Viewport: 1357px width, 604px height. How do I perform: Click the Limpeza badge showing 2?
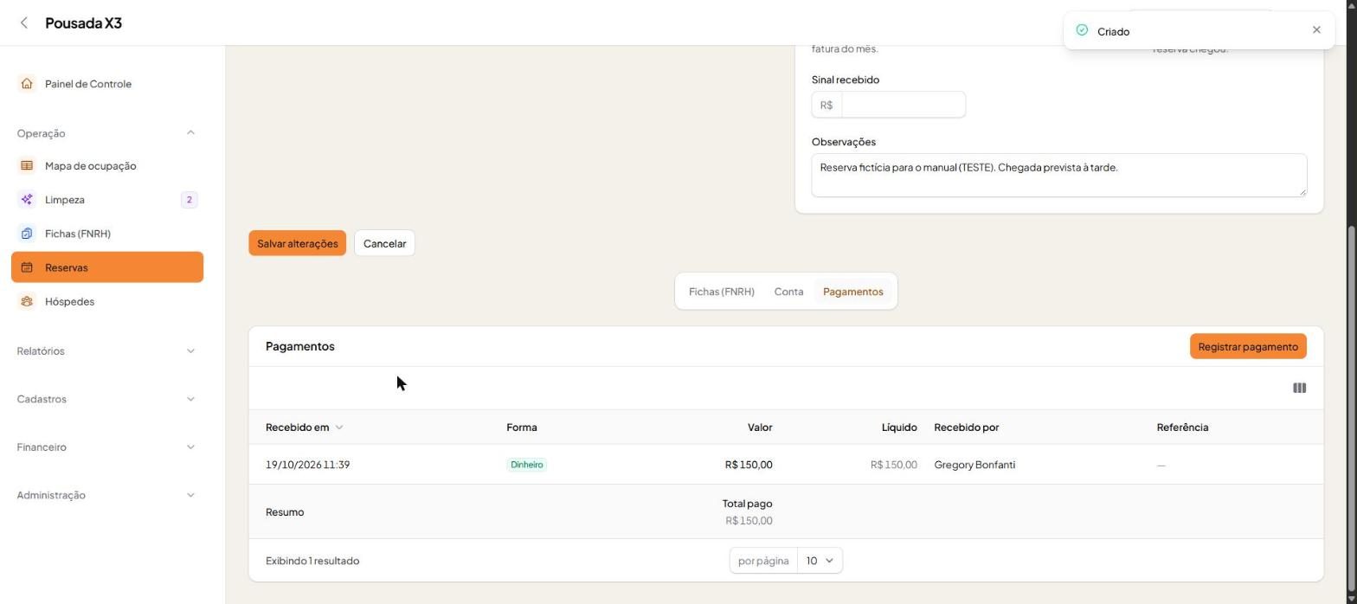[189, 200]
